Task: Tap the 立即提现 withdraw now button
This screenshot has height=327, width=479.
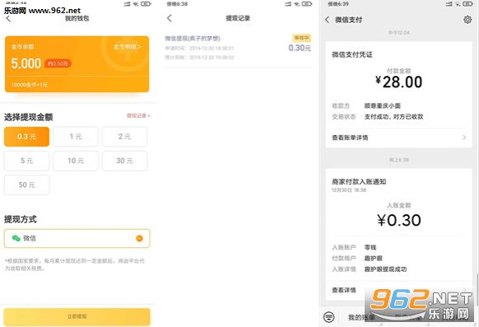Action: 77,316
